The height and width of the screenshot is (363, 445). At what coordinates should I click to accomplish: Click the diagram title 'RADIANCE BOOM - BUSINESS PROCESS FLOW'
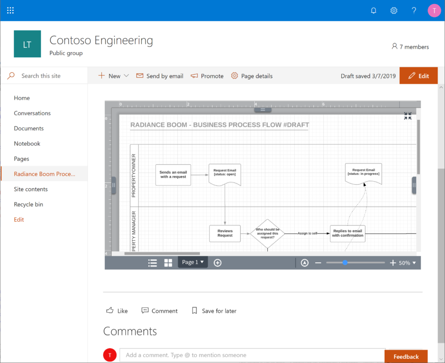[x=219, y=125]
